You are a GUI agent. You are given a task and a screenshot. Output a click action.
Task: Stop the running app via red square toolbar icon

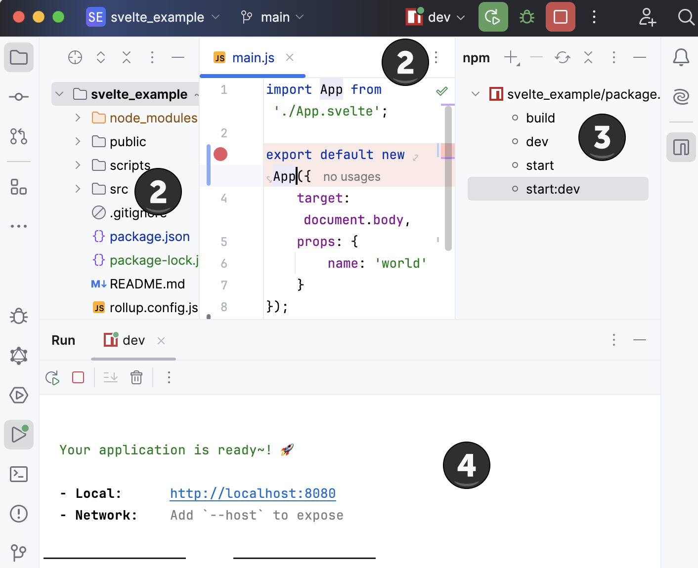pyautogui.click(x=560, y=17)
